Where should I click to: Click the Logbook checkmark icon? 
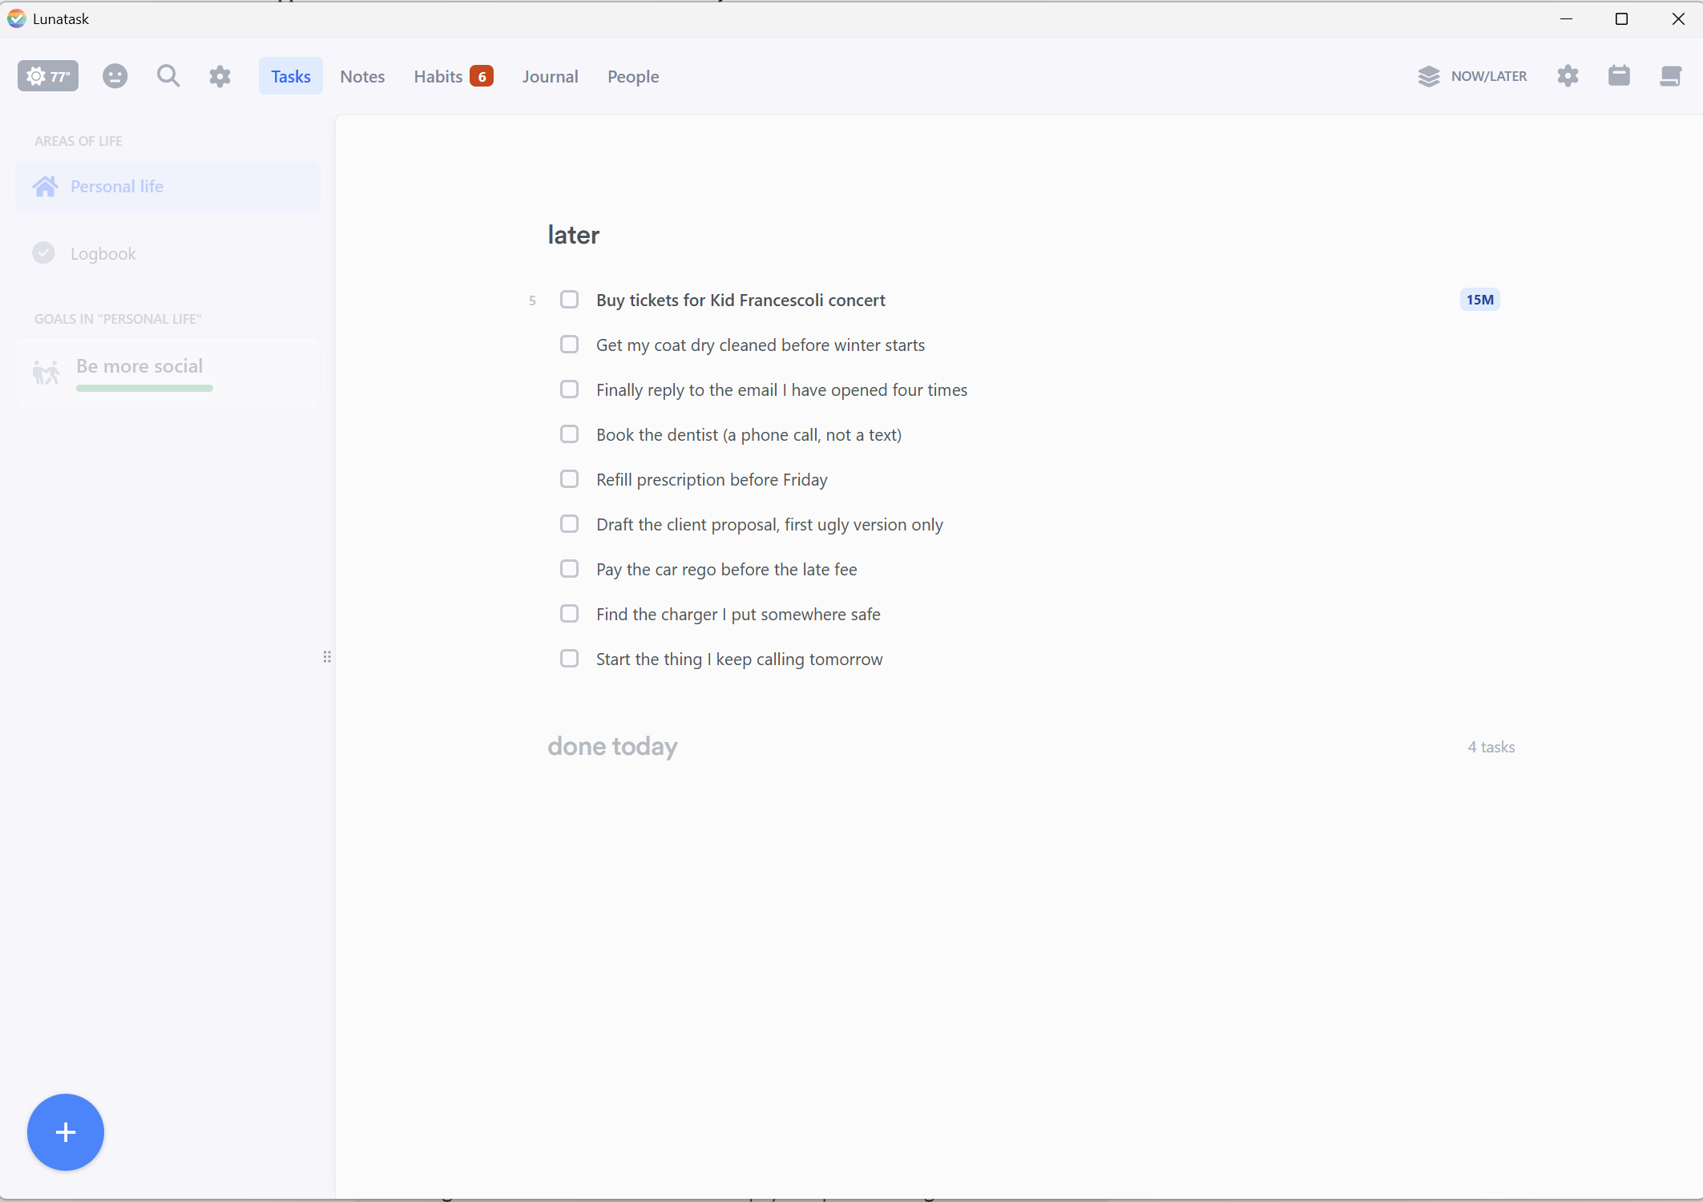click(x=43, y=253)
